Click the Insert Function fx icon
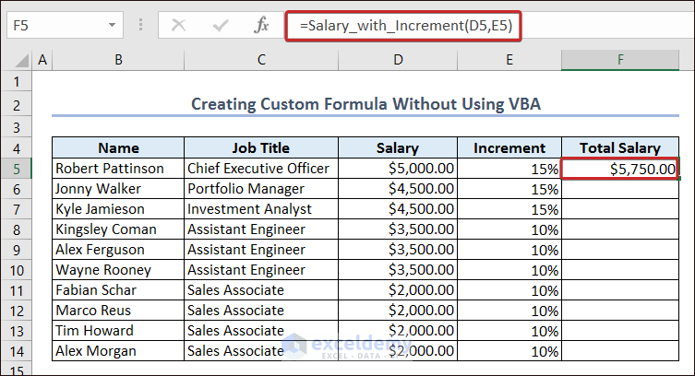 (x=261, y=26)
